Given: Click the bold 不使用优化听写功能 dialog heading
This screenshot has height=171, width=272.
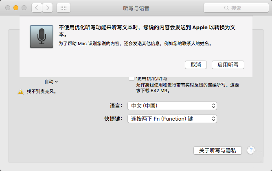Looking at the screenshot, I should point(147,31).
